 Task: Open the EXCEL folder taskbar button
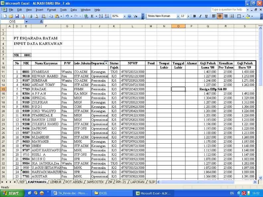112,193
